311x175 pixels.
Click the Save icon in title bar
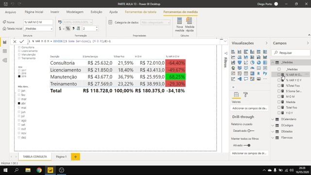pyautogui.click(x=5, y=4)
